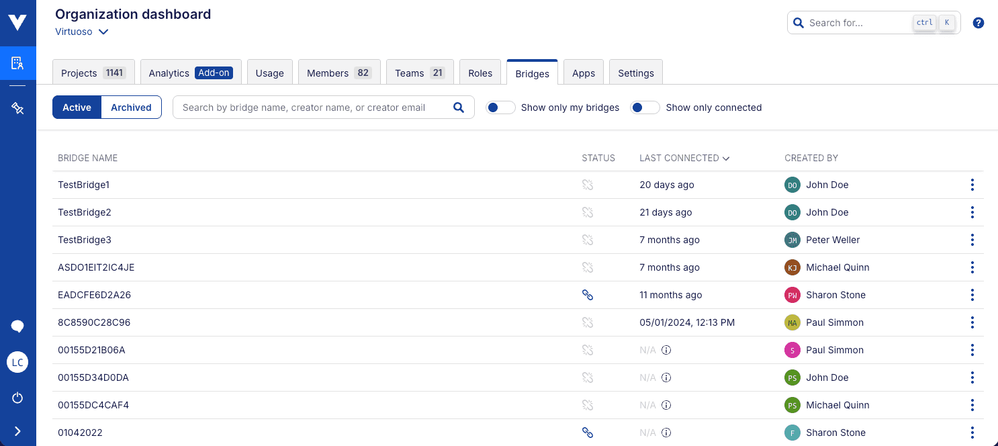Toggle Show only connected switch
This screenshot has height=446, width=998.
[645, 107]
